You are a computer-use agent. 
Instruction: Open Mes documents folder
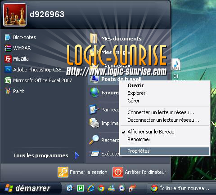pyautogui.click(x=116, y=38)
